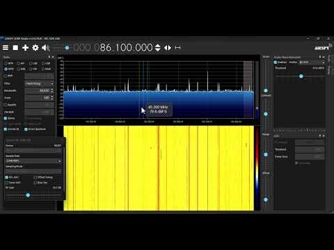334x250 pixels.
Task: Select RAW demodulation mode
Action: click(43, 69)
